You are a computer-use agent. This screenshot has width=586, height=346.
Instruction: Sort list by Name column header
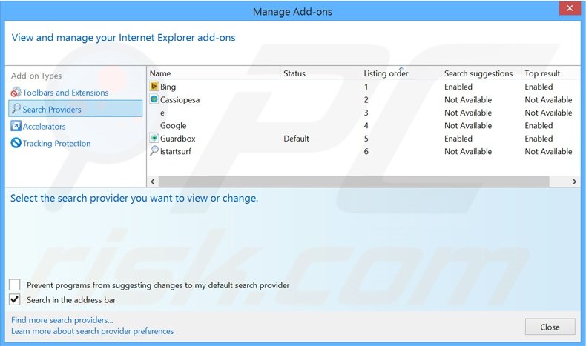pos(159,73)
